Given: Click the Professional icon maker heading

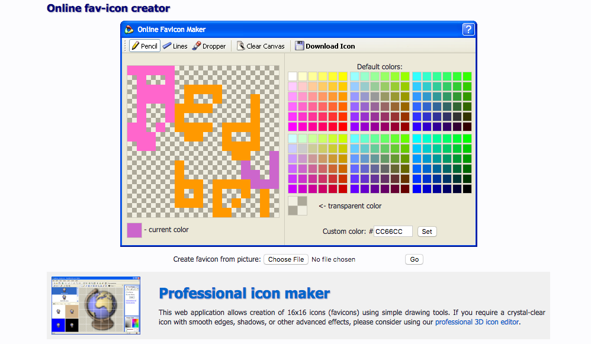Looking at the screenshot, I should (245, 293).
